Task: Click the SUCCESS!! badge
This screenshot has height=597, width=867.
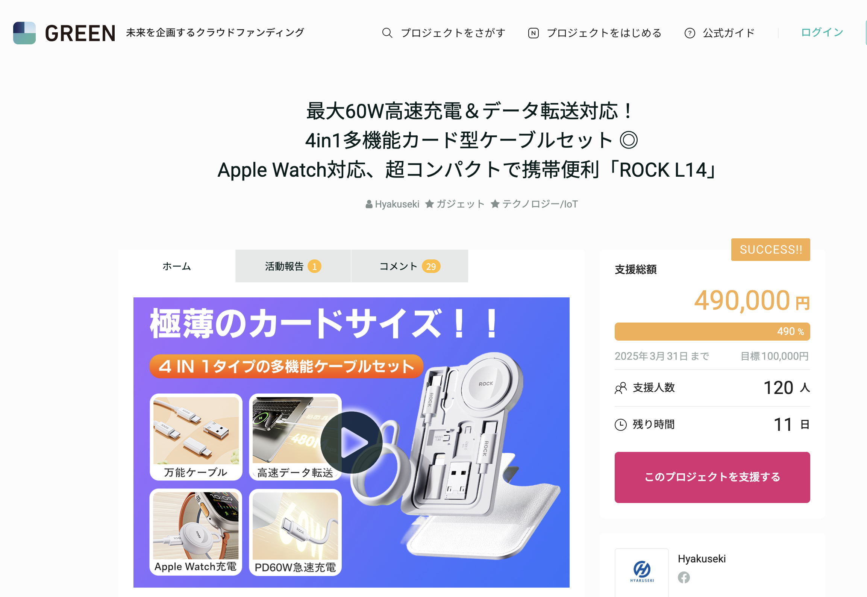Action: [x=771, y=250]
